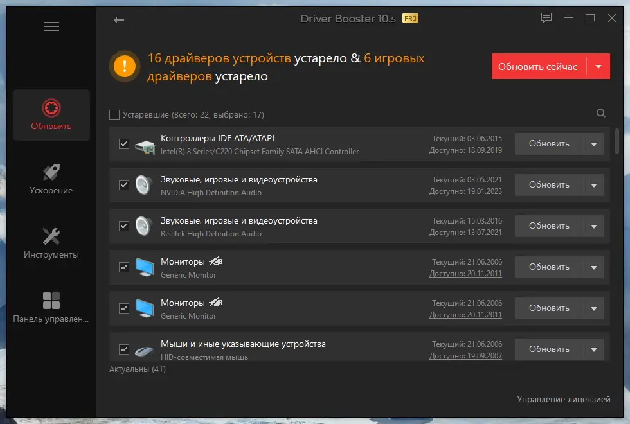Open the Обновить sidebar section
Viewport: 630px width, 424px height.
point(51,115)
